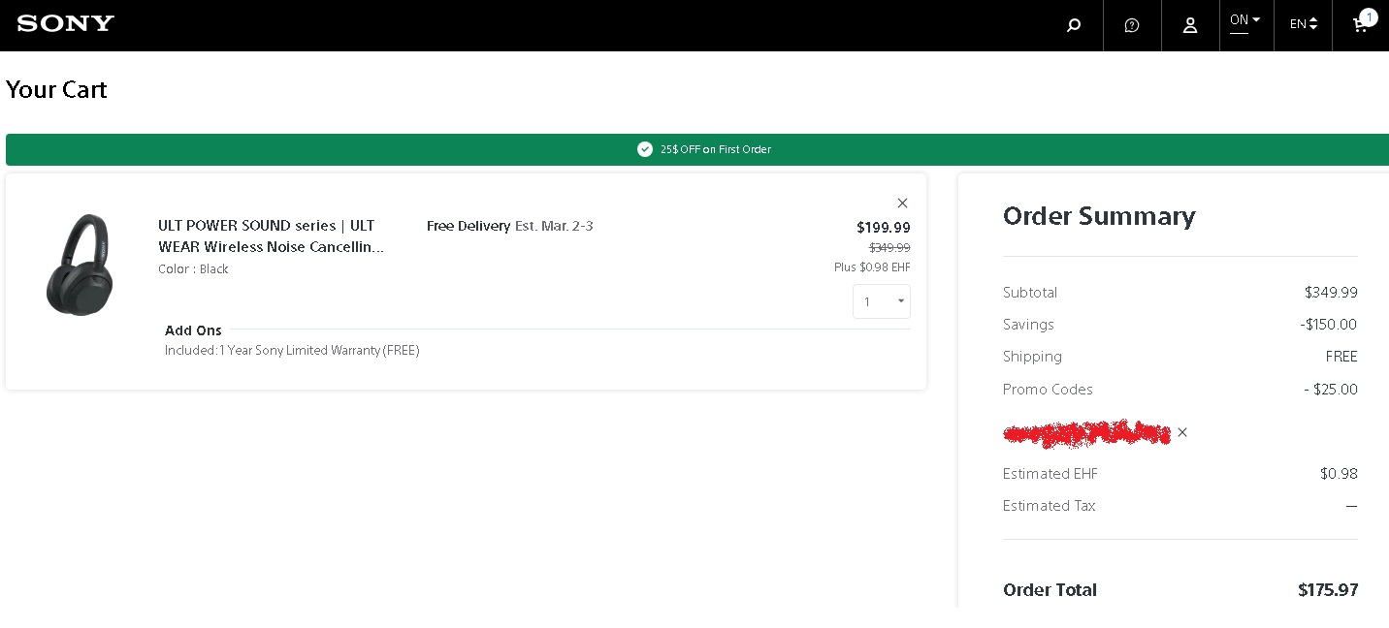Click the Sony logo
1389x628 pixels.
pyautogui.click(x=66, y=23)
